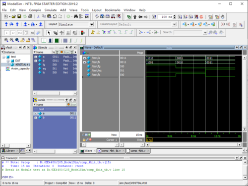The image size is (248, 186).
Task: Expand the 'test' instance tree node
Action: pyautogui.click(x=3, y=57)
